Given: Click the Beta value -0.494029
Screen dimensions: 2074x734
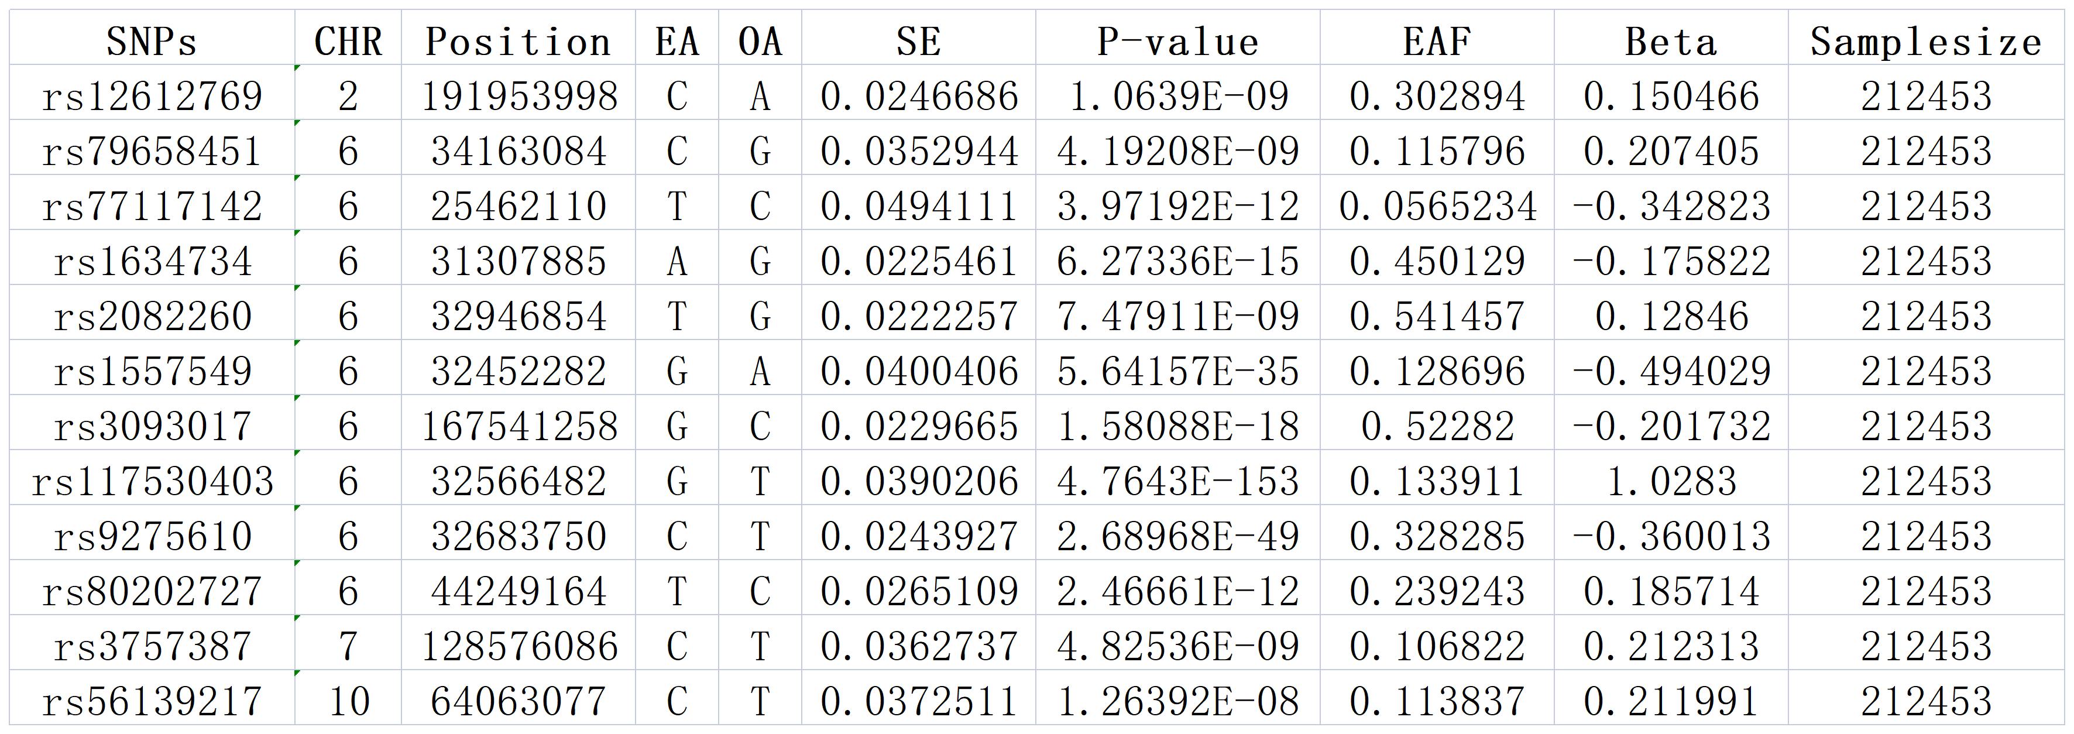Looking at the screenshot, I should [1671, 371].
